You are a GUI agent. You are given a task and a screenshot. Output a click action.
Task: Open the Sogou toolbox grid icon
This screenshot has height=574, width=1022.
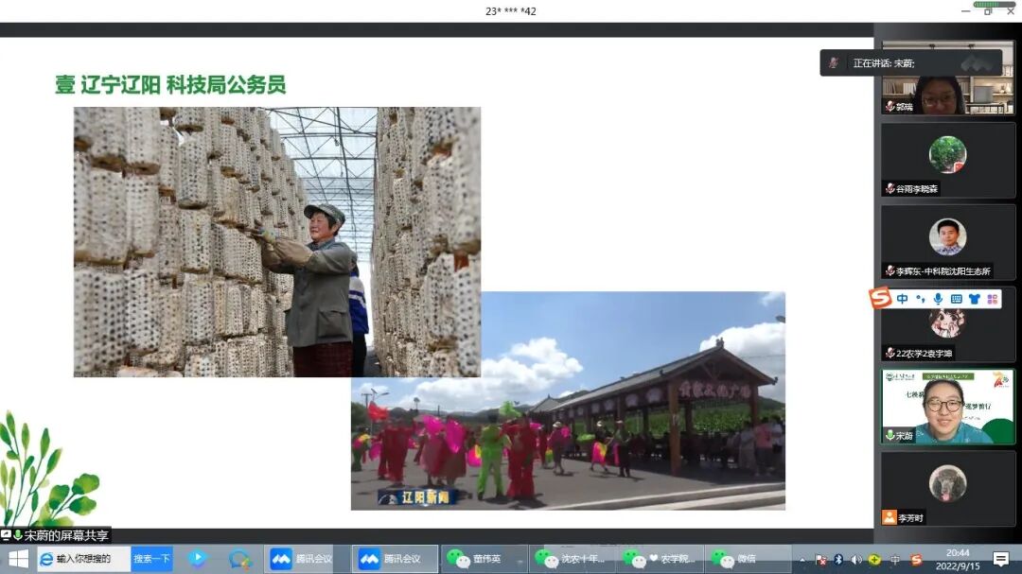(993, 299)
